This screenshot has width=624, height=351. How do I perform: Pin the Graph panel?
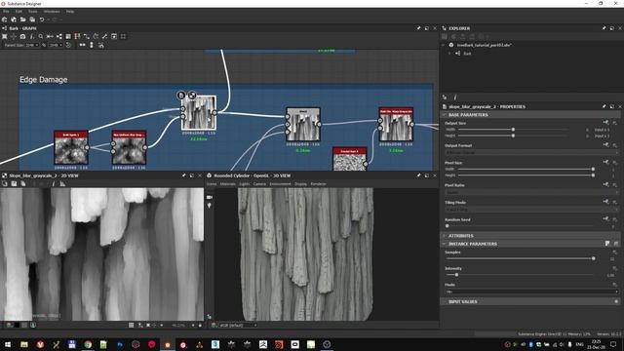click(x=418, y=28)
